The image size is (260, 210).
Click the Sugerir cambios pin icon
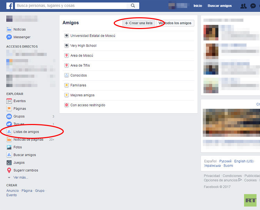[x=9, y=170]
